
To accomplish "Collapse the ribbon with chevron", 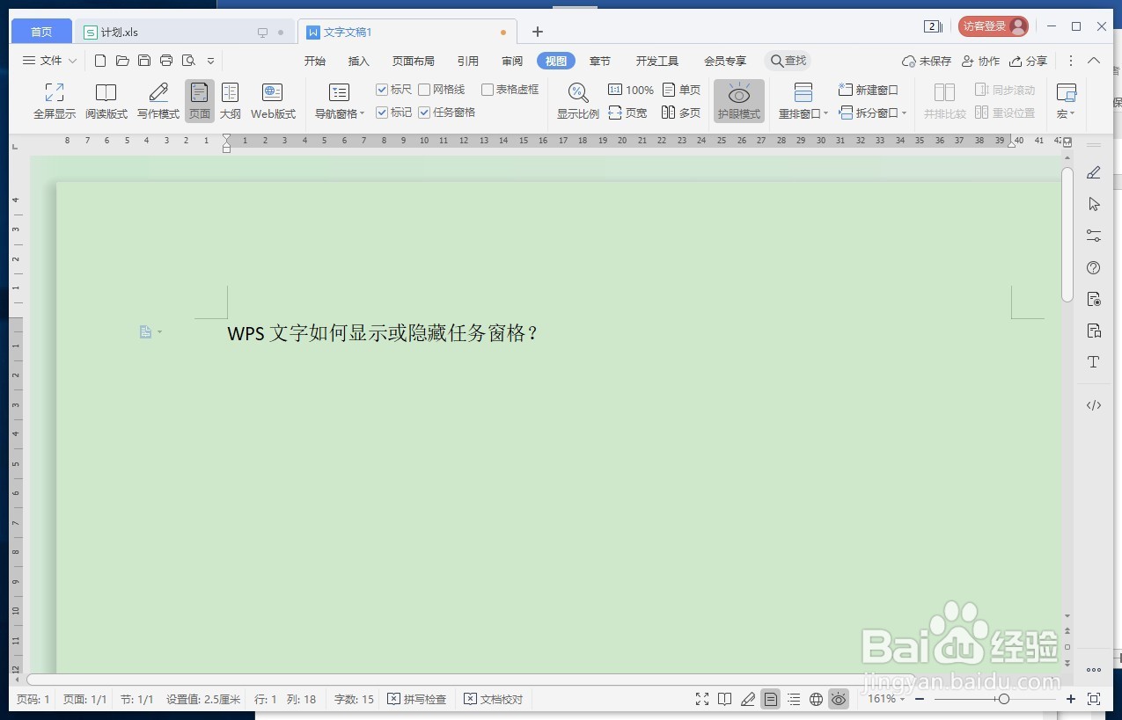I will [x=1094, y=61].
